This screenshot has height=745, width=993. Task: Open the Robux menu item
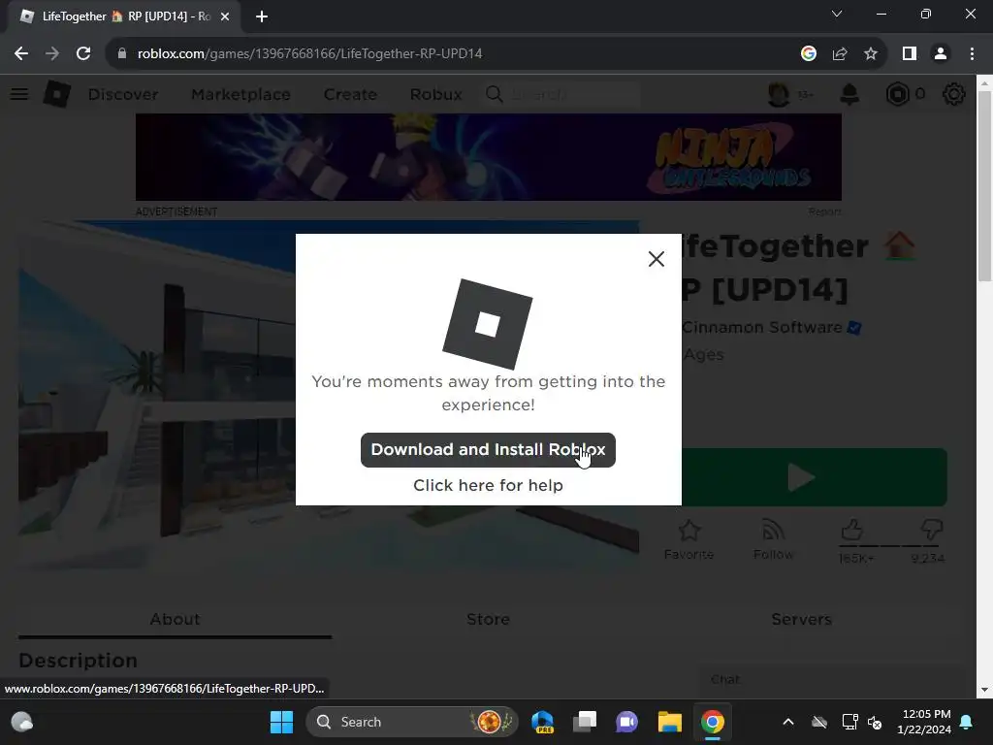pos(435,94)
